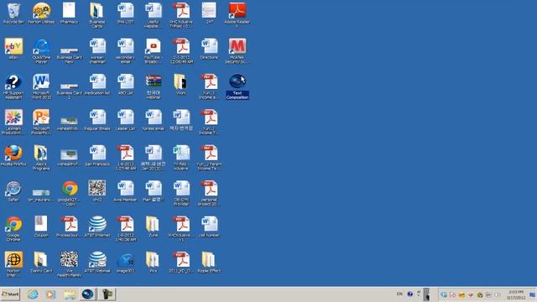The image size is (537, 302).
Task: Select the Tri-fold xclusive Publisher file
Action: tap(181, 159)
